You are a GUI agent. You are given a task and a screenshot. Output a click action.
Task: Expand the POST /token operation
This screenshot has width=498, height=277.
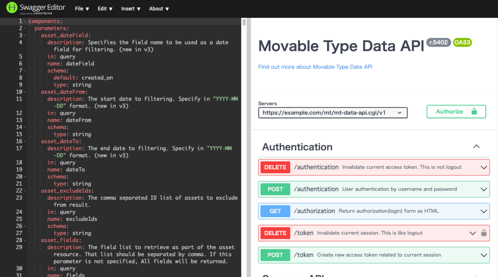483,255
